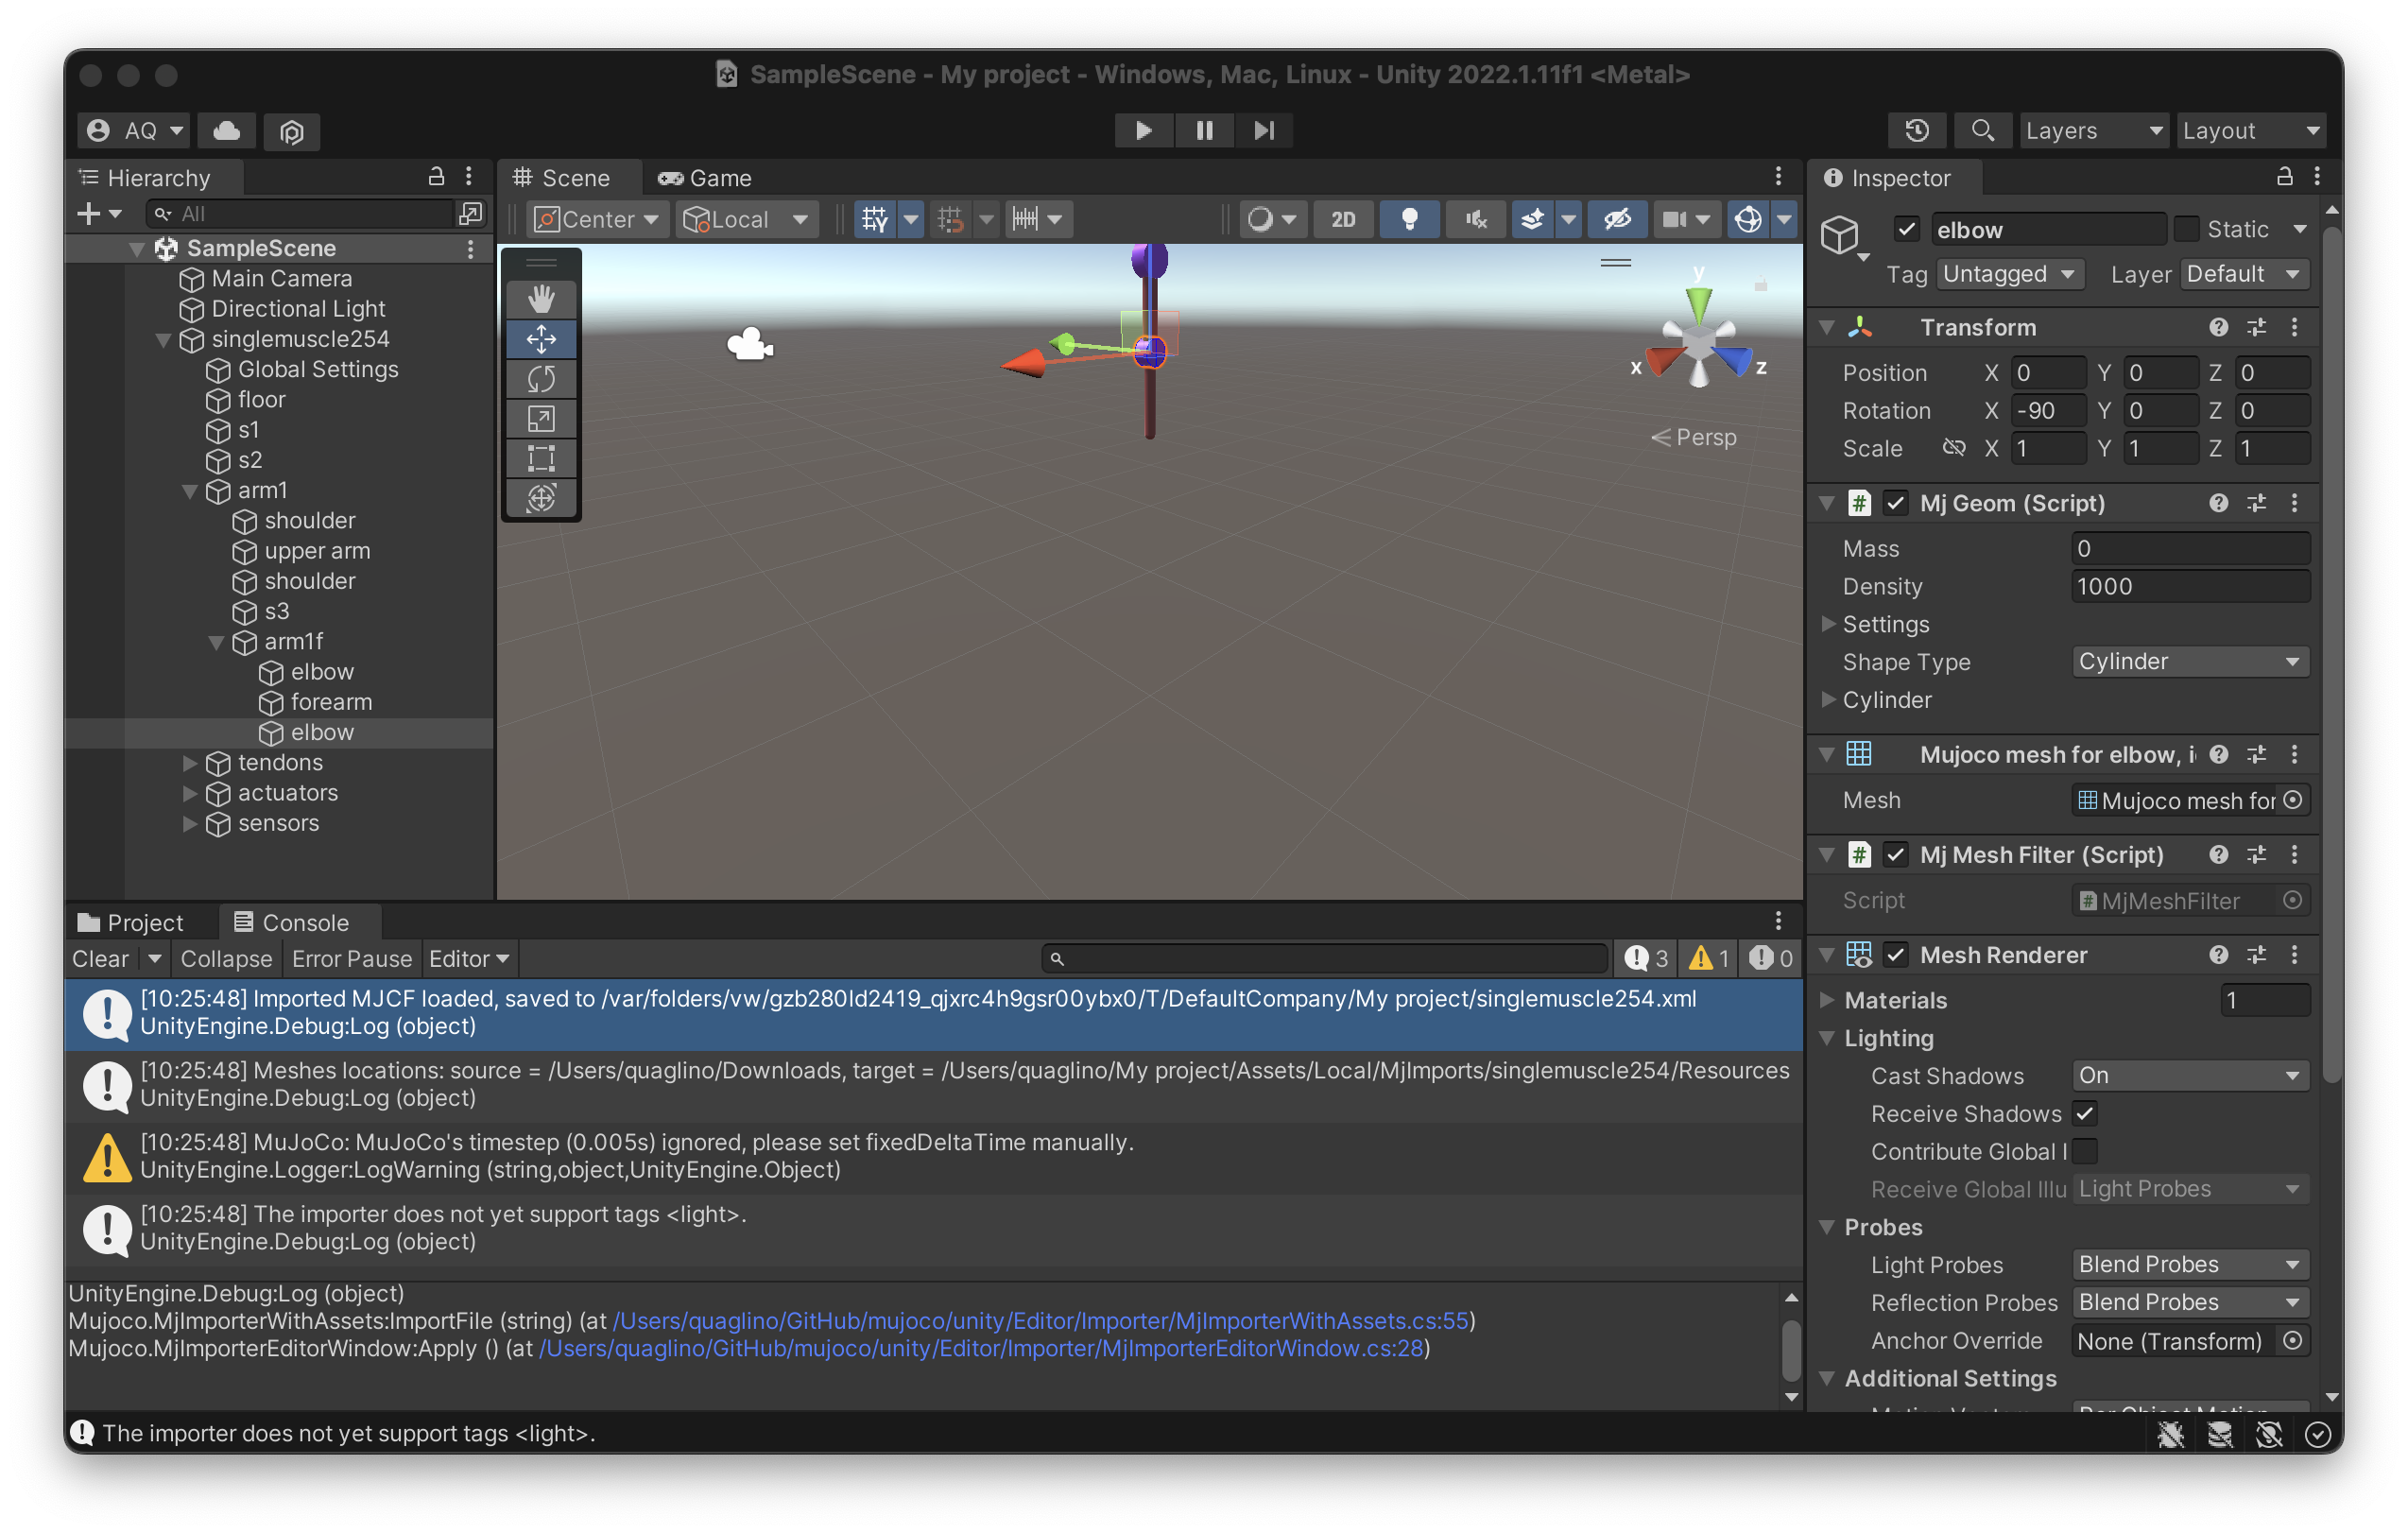2408x1533 pixels.
Task: Open the undo history icon near Layers
Action: [x=1917, y=130]
